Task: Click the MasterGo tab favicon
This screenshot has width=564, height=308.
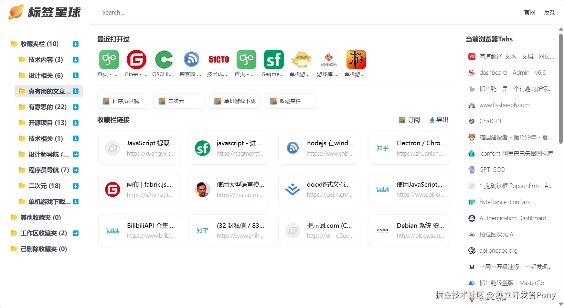Action: click(472, 283)
